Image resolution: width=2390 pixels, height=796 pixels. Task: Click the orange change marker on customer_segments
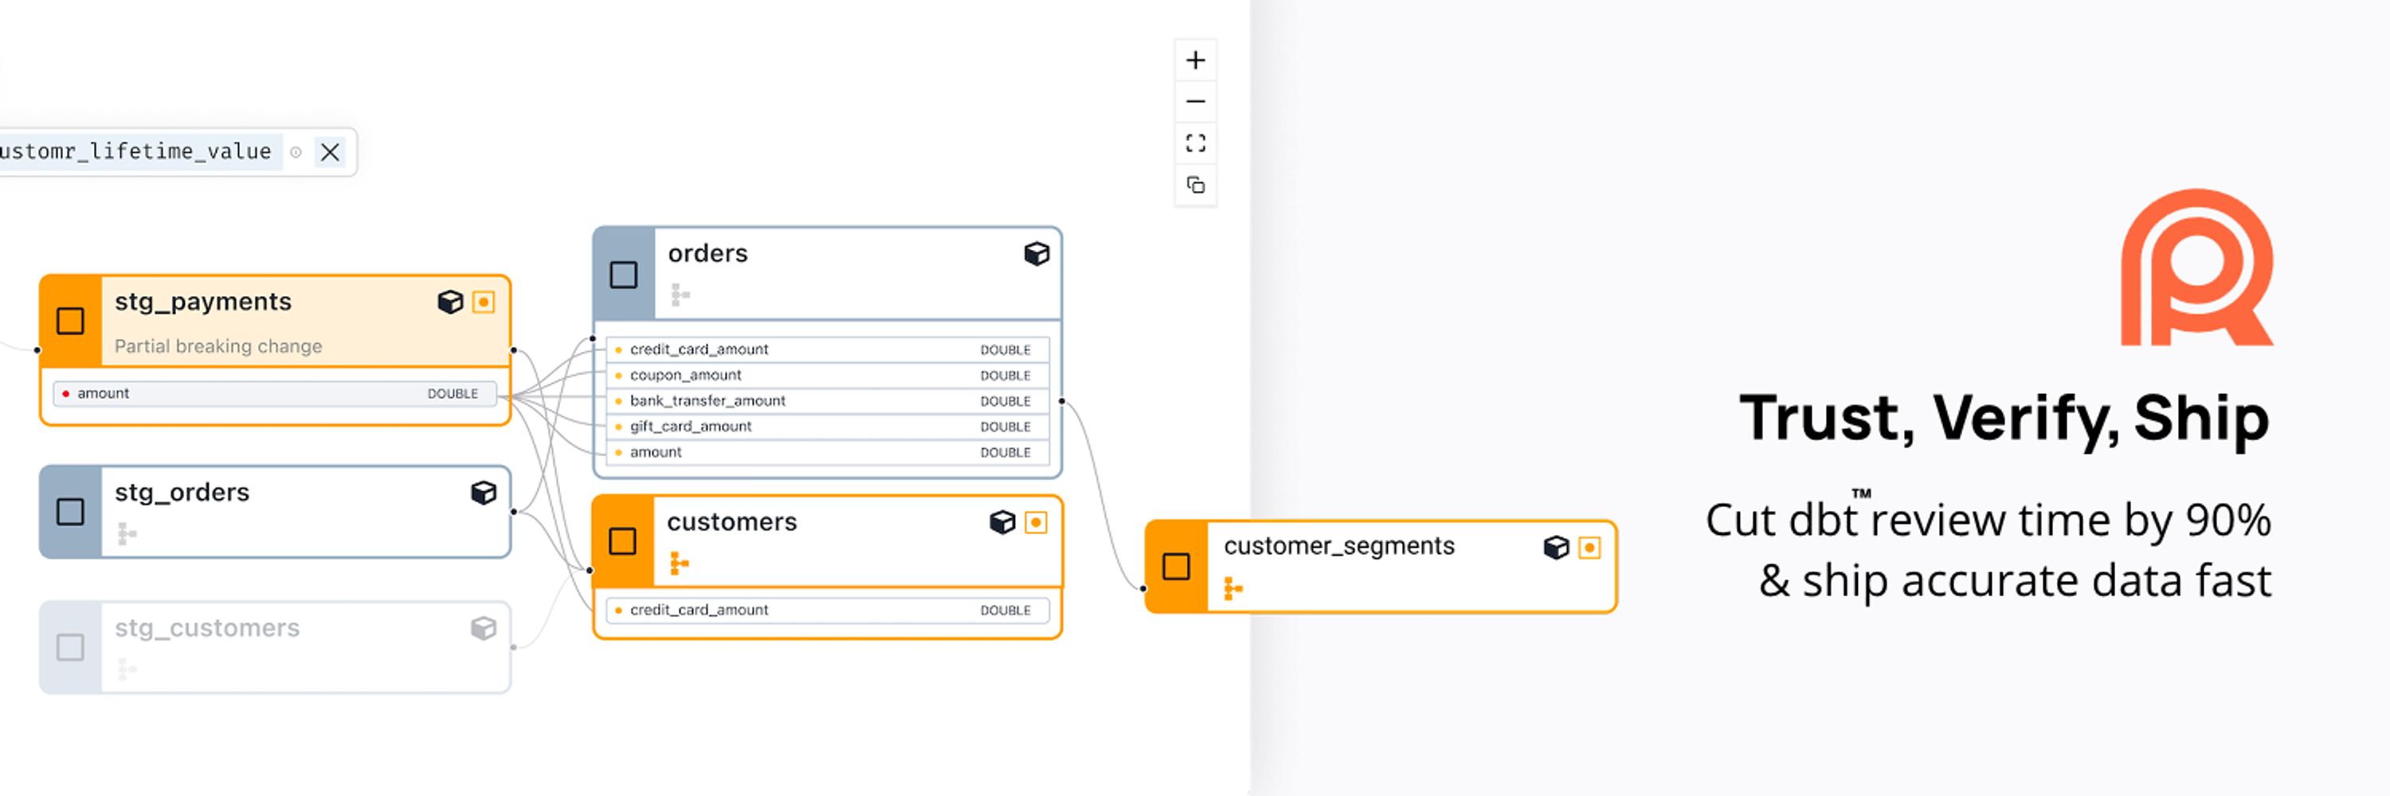(x=1589, y=548)
